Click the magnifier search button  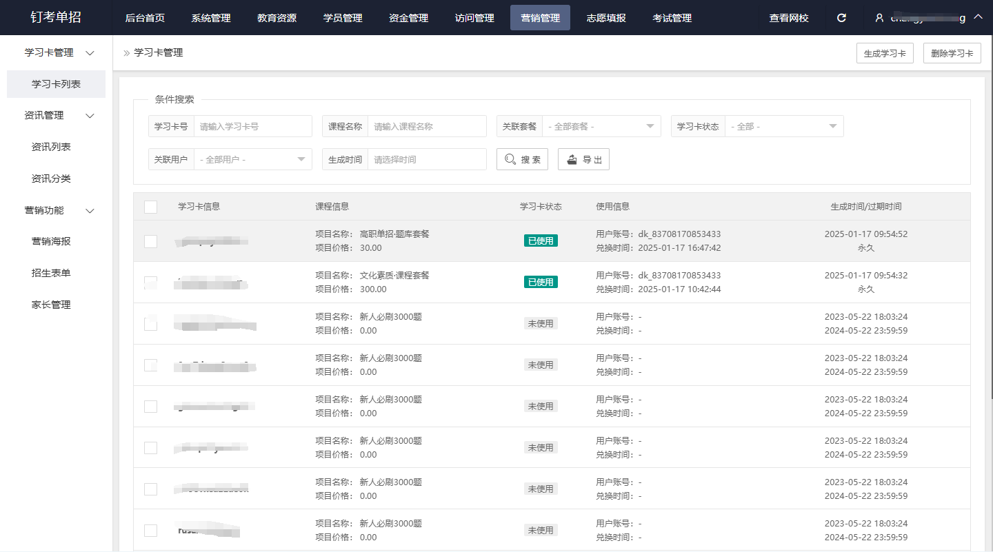[522, 159]
